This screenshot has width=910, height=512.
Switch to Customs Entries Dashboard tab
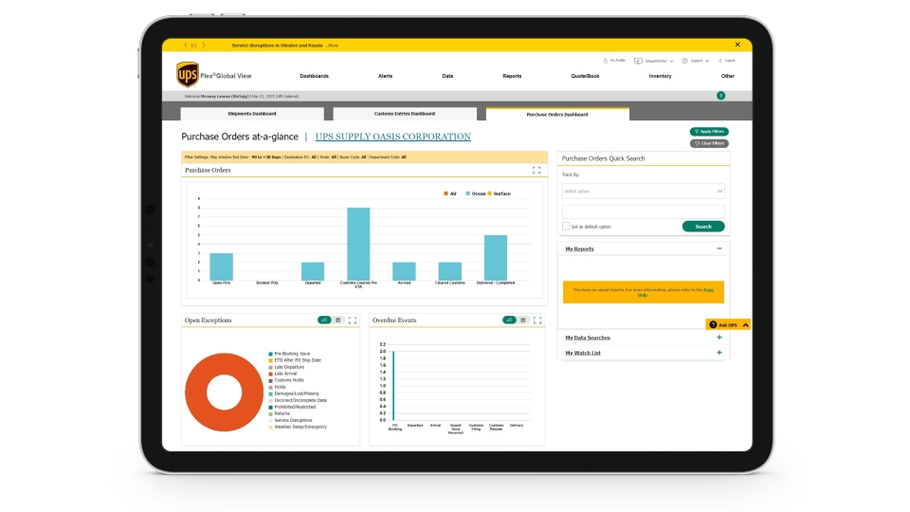[x=405, y=114]
